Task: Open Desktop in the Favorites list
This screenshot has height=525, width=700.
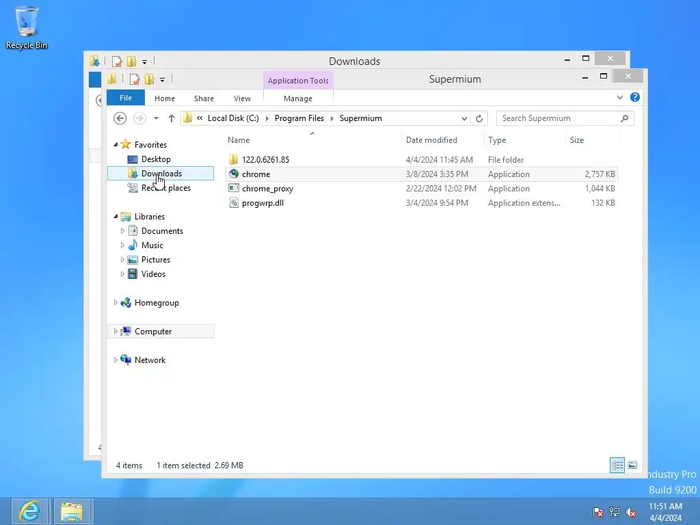Action: pyautogui.click(x=156, y=159)
